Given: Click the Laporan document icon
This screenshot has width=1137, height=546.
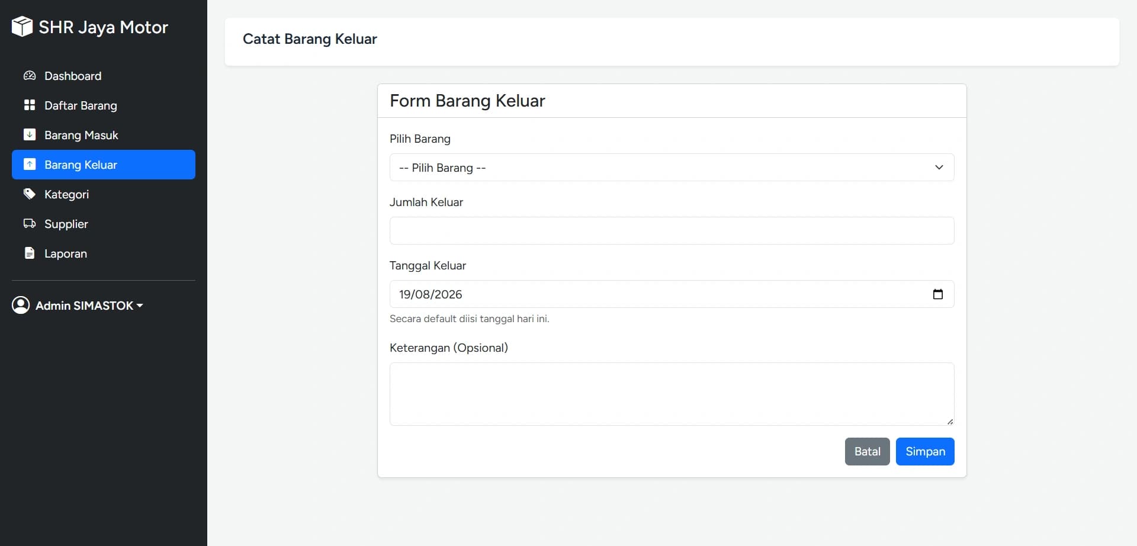Looking at the screenshot, I should [x=30, y=253].
